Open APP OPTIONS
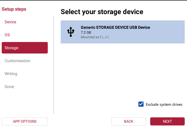Viewport: 187px width, 126px height. click(25, 121)
